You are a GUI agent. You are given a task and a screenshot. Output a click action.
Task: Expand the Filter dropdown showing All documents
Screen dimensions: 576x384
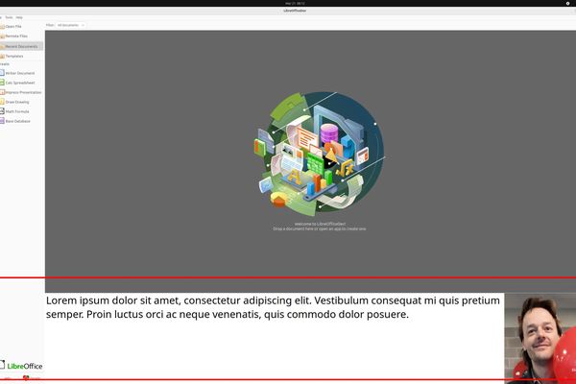click(x=70, y=25)
